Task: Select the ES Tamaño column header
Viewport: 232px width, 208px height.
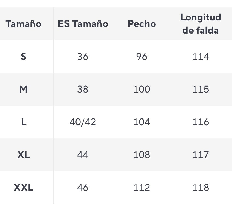Action: (83, 24)
